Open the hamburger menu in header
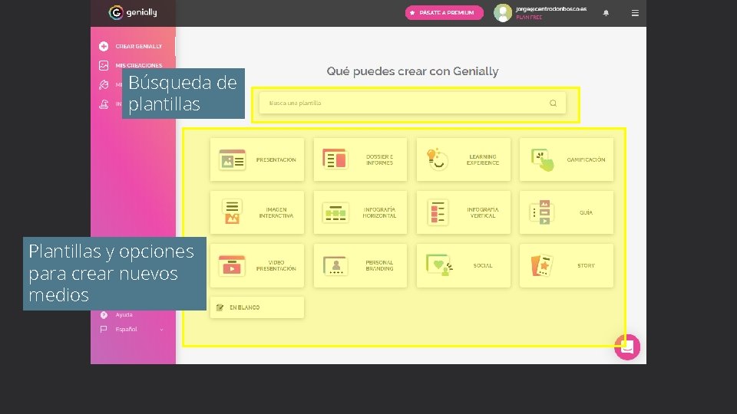The height and width of the screenshot is (414, 737). point(635,13)
